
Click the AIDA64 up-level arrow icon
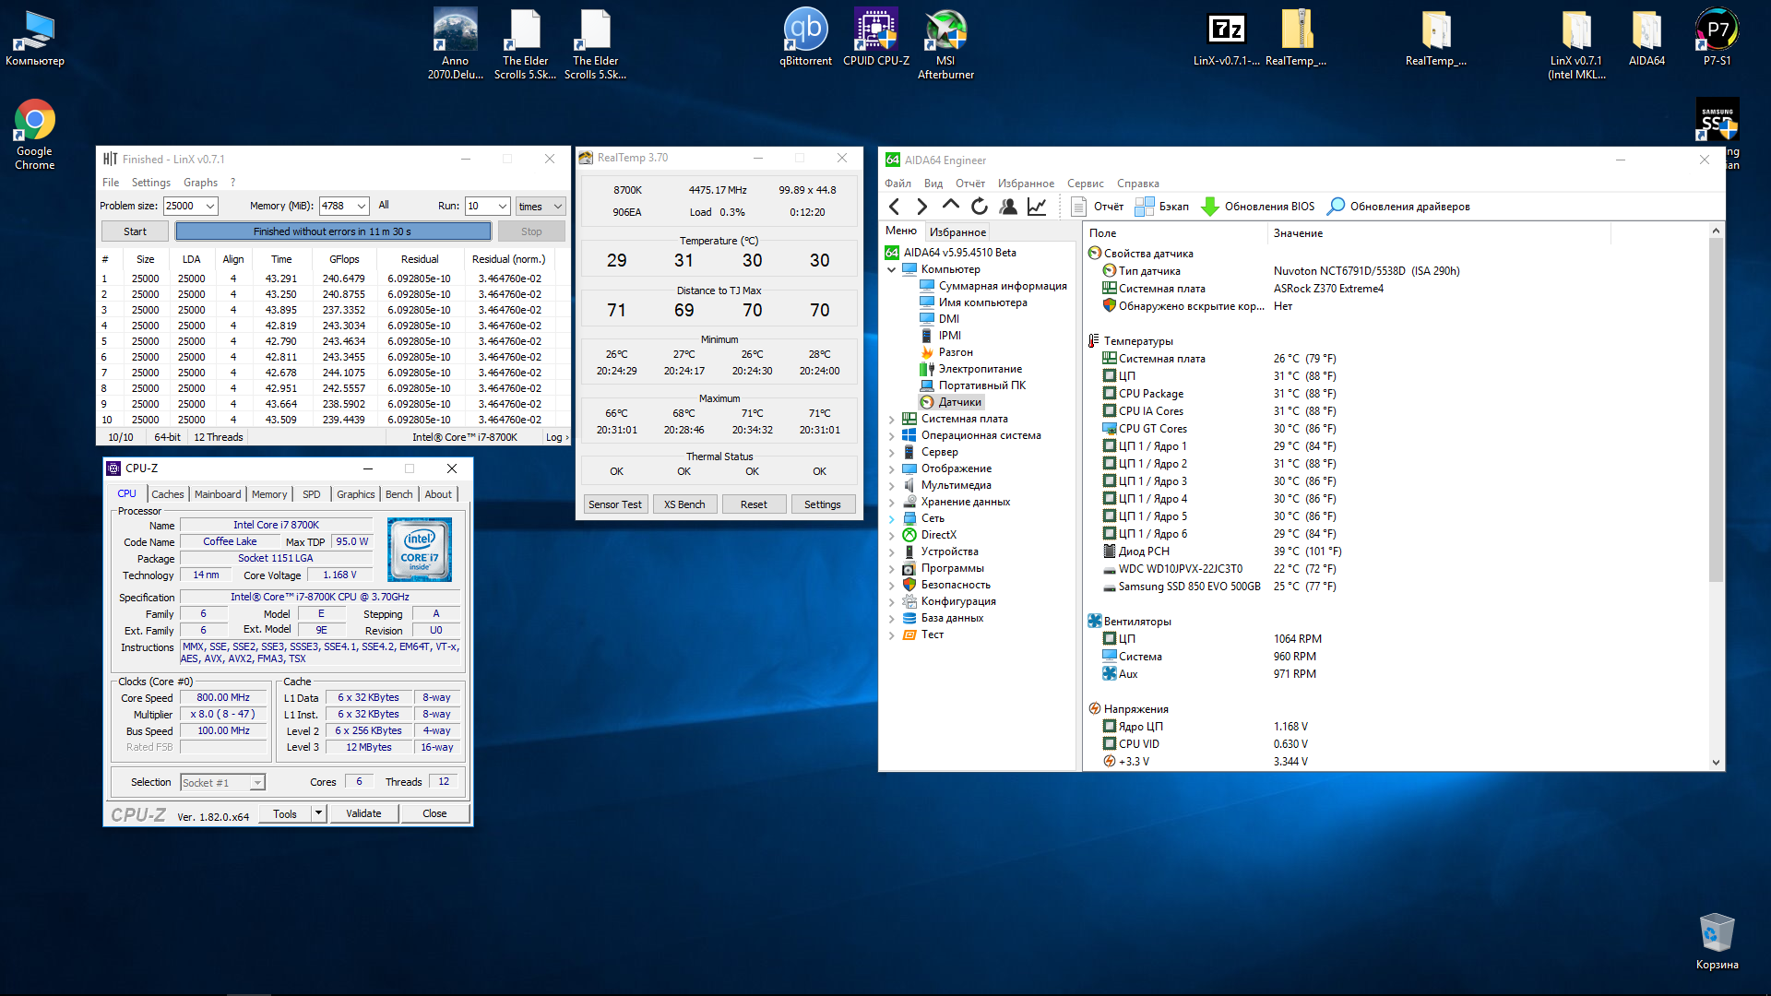[951, 206]
